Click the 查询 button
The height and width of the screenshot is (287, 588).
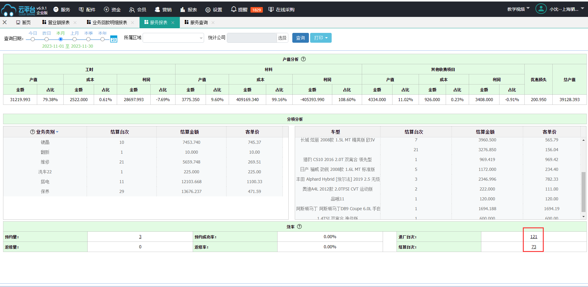pyautogui.click(x=300, y=38)
